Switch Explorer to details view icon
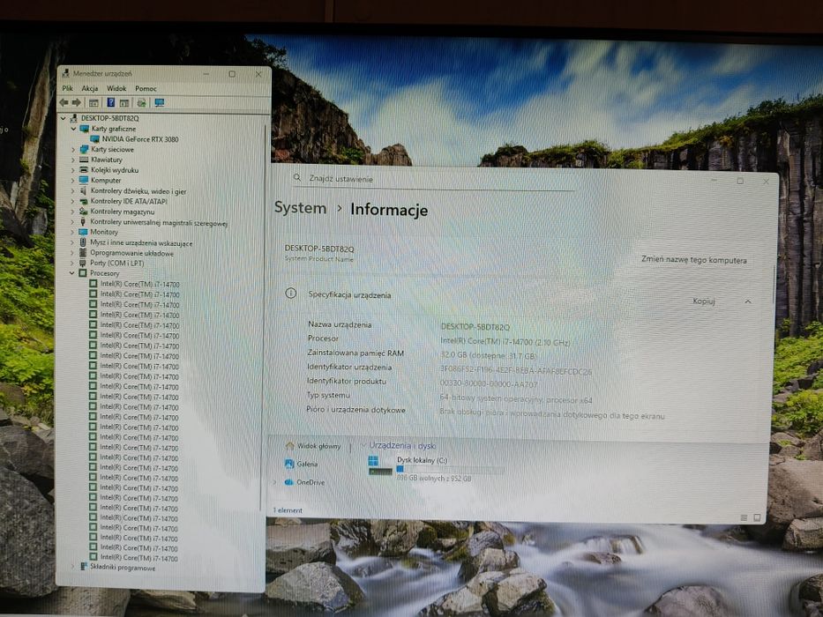 tap(744, 518)
